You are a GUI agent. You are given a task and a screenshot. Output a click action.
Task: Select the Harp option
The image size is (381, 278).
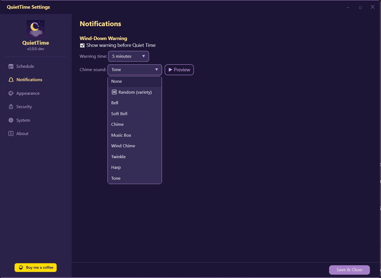(x=135, y=167)
